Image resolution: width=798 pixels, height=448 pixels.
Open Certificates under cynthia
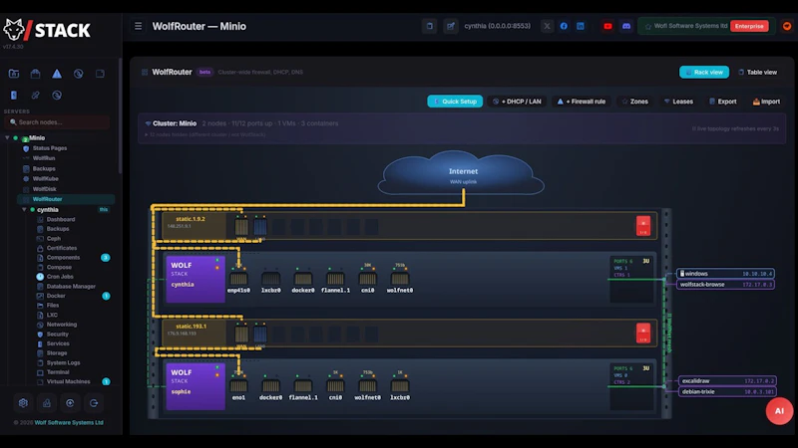(62, 248)
